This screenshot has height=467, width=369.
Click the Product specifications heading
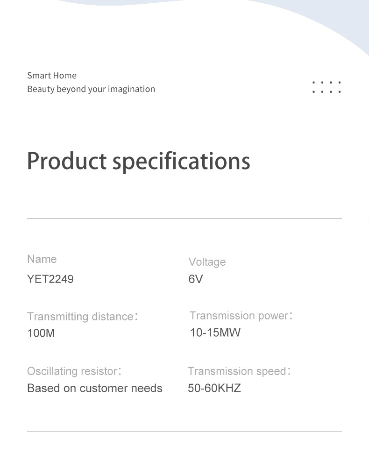(x=138, y=161)
